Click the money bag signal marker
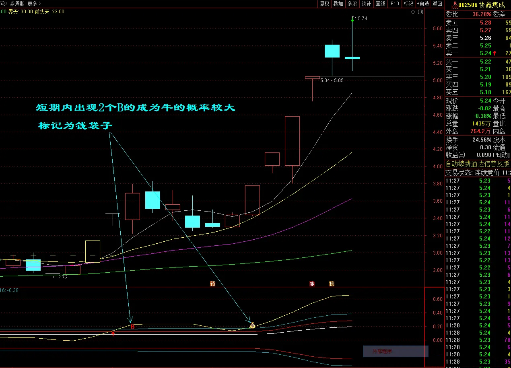This screenshot has height=368, width=511. 252,325
